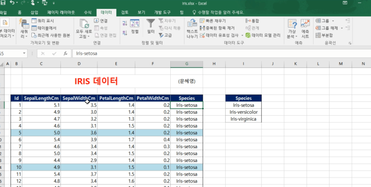Screen dimensions: 371x187
Task: Click Flash Fill (빠른 채우기)
Action: tap(213, 21)
